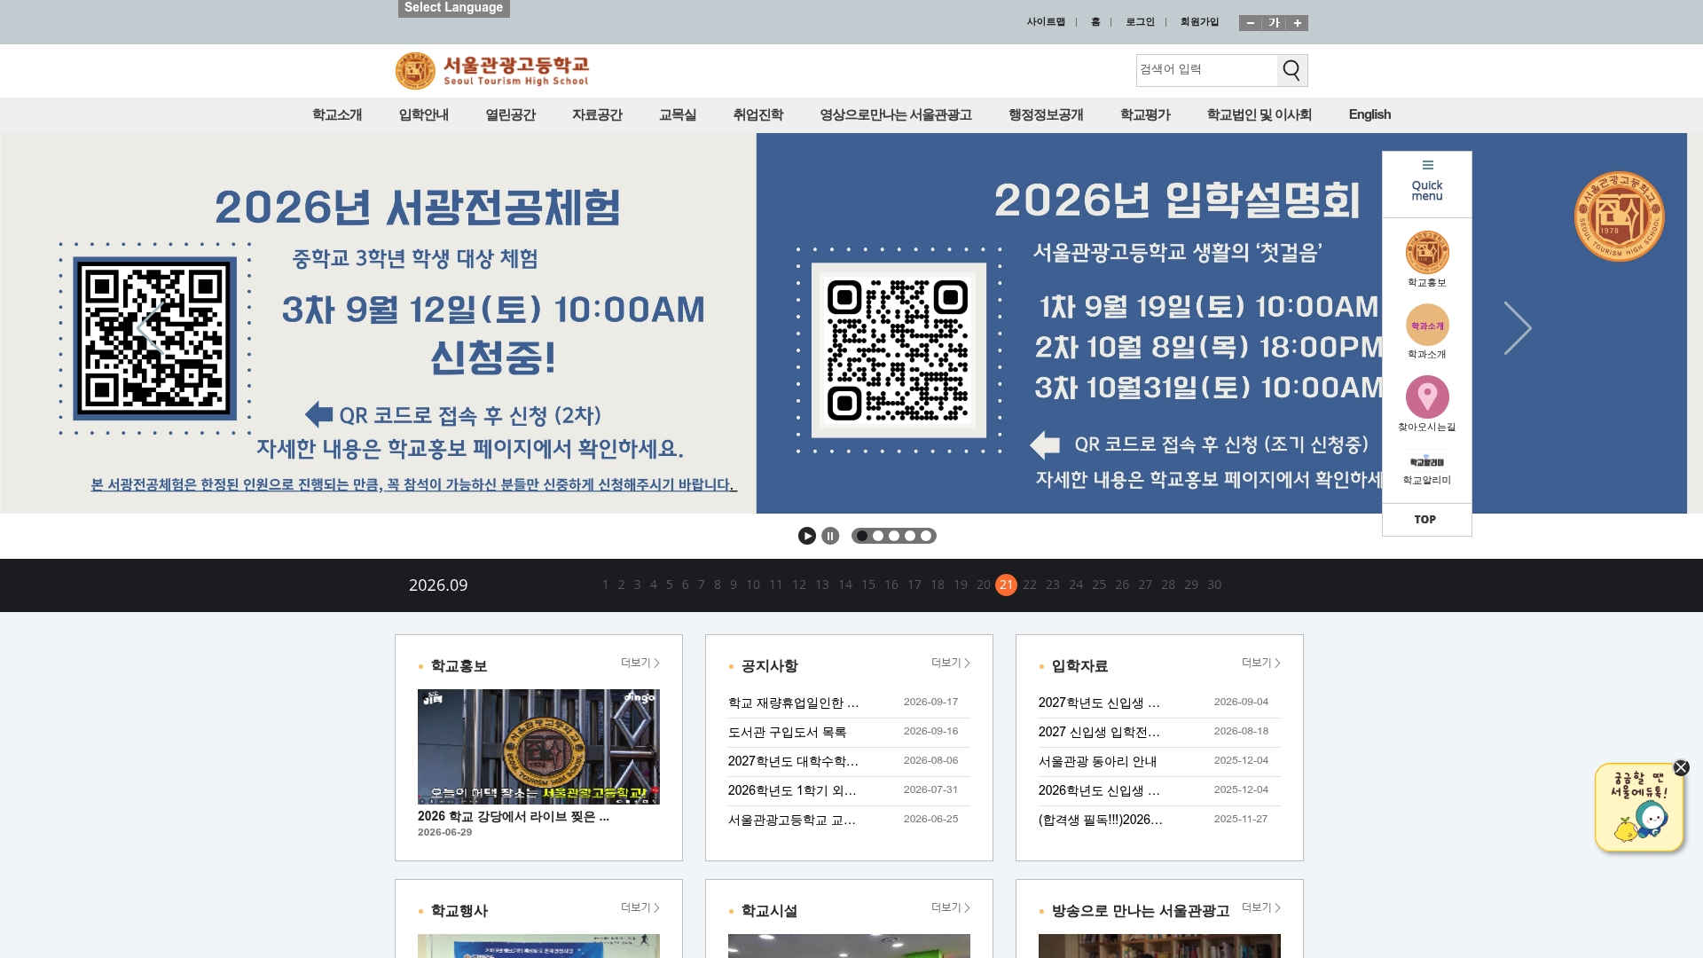Open (합격생 필독!!!)2026 post
The height and width of the screenshot is (958, 1703).
1101,820
